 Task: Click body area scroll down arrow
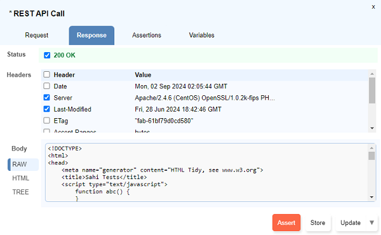[371, 197]
